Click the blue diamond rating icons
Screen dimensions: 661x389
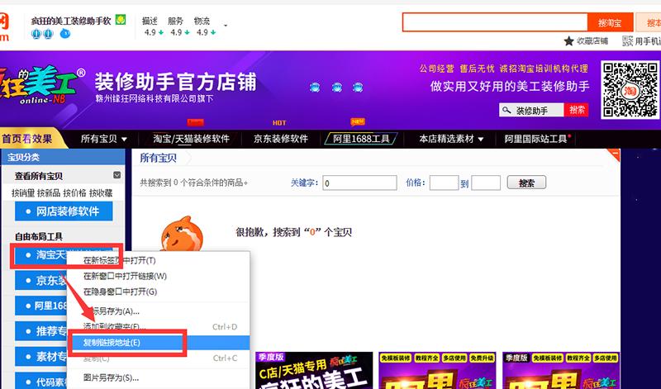(x=42, y=34)
